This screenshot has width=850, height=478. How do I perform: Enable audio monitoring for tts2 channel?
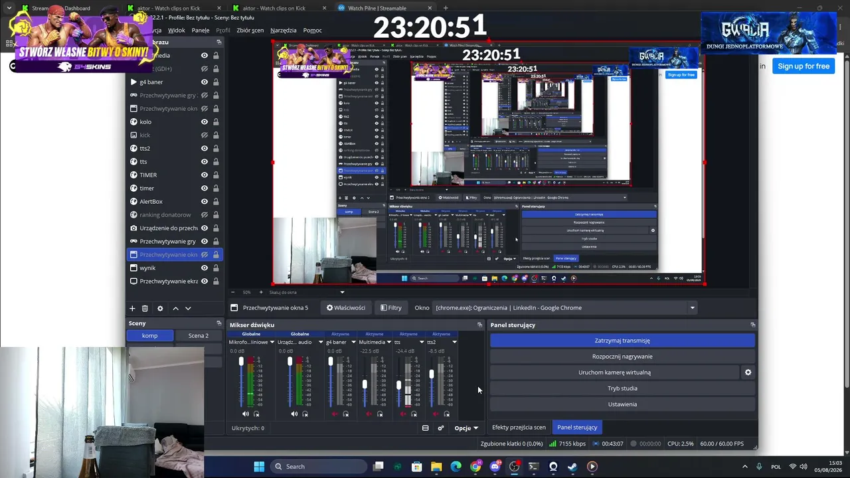click(446, 414)
